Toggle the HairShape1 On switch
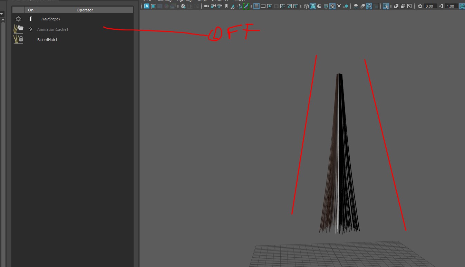This screenshot has height=267, width=465. 31,19
